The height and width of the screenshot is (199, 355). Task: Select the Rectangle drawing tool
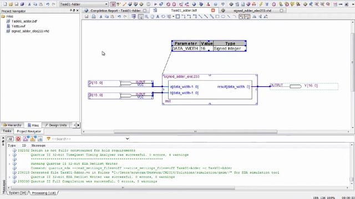[217, 17]
